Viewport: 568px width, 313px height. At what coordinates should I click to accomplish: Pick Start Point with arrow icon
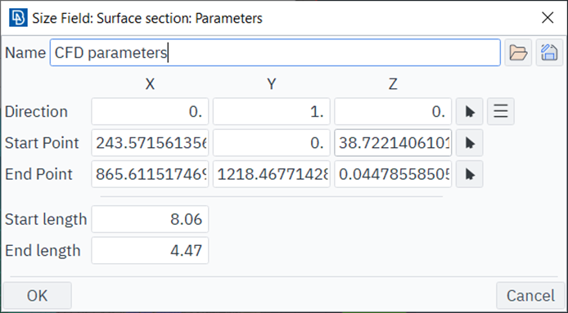pyautogui.click(x=470, y=143)
